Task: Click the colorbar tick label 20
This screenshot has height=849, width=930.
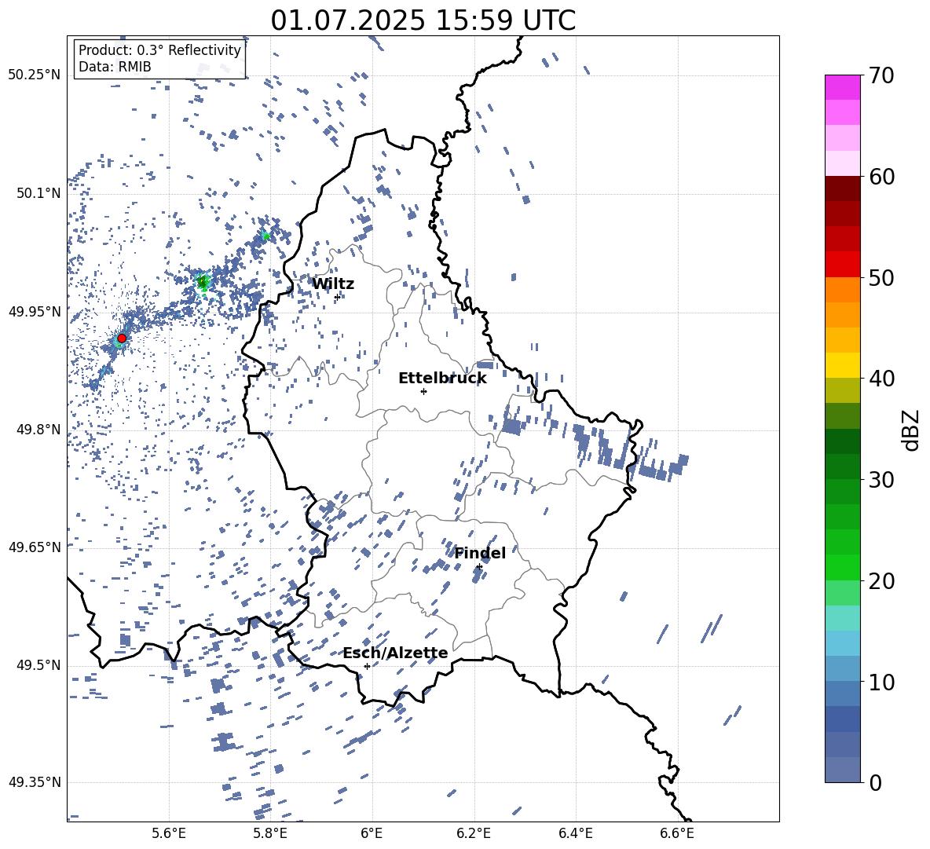Action: [881, 580]
